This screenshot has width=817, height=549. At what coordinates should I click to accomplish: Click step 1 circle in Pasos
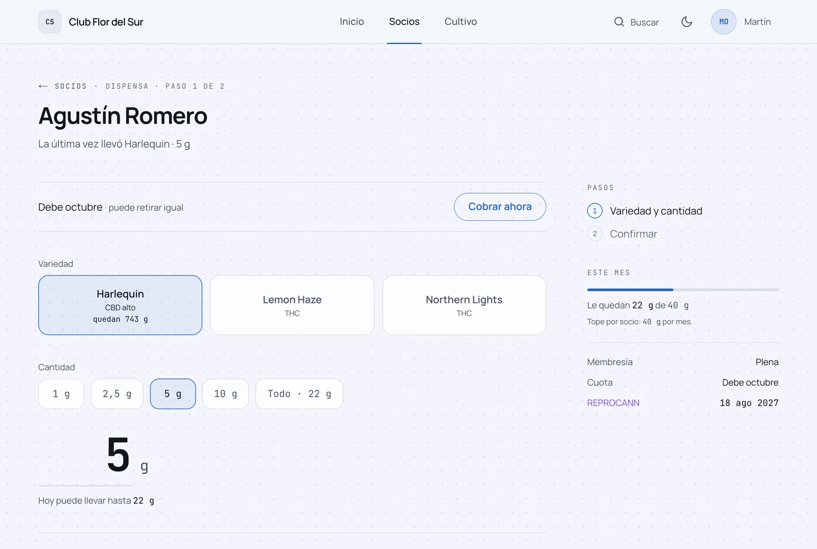595,211
